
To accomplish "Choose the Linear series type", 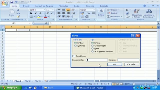I will click(92, 43).
